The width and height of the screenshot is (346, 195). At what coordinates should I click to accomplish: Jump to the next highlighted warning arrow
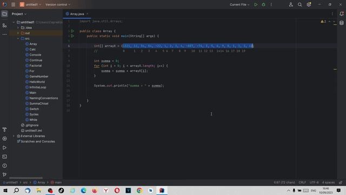(x=334, y=22)
